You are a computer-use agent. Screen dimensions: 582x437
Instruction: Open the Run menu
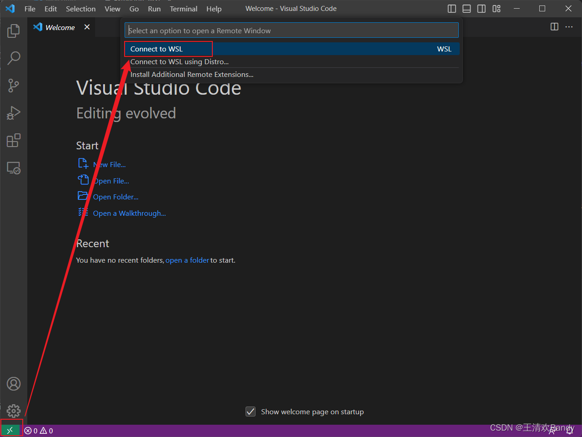154,9
